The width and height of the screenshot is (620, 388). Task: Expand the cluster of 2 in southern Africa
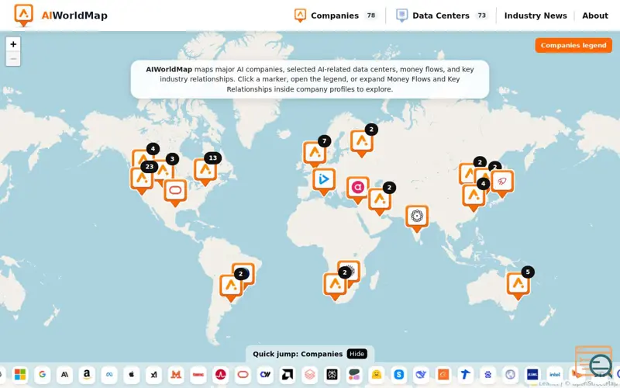click(x=335, y=286)
